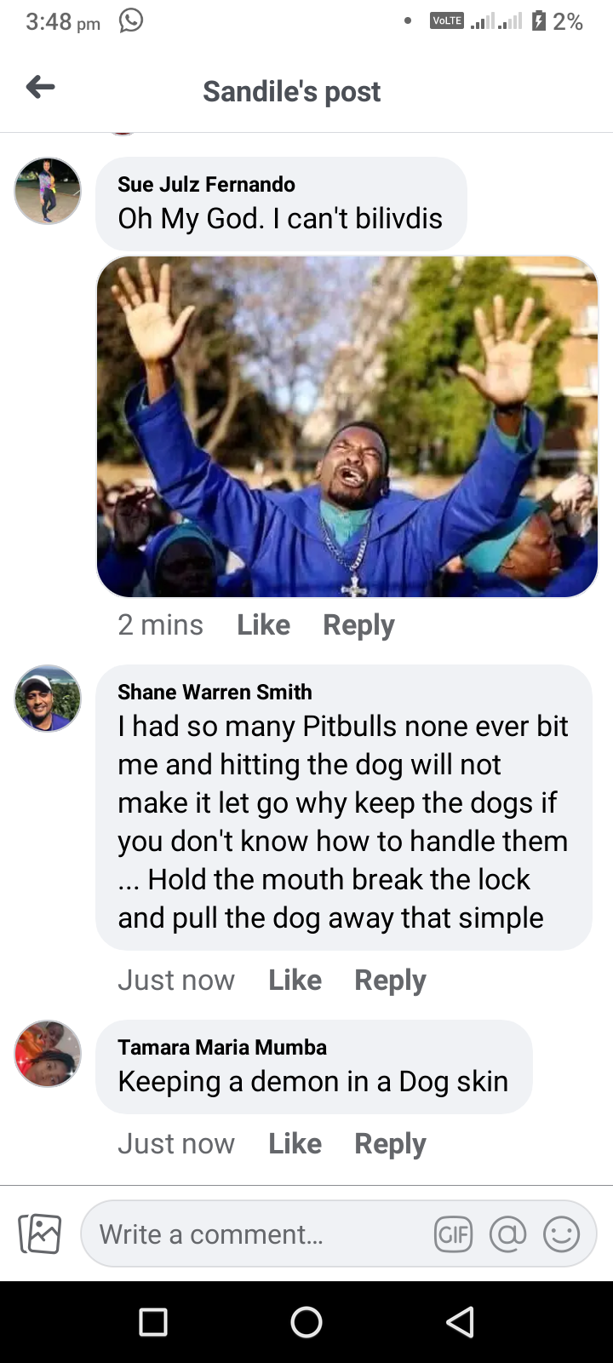Like Tamara Maria Mumba's comment
Image resolution: width=613 pixels, height=1363 pixels.
pyautogui.click(x=295, y=1143)
